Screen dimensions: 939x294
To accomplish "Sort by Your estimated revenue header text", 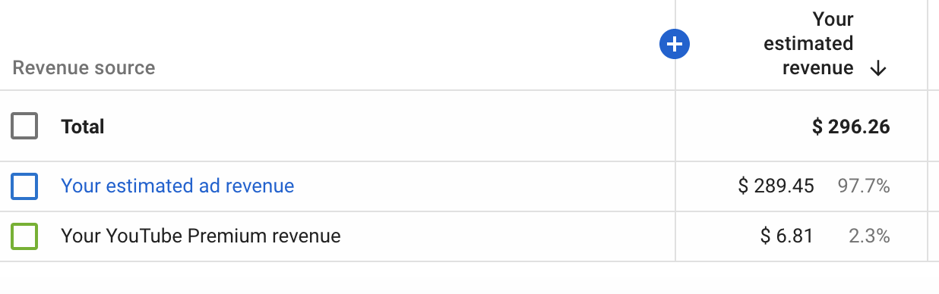I will [x=808, y=43].
